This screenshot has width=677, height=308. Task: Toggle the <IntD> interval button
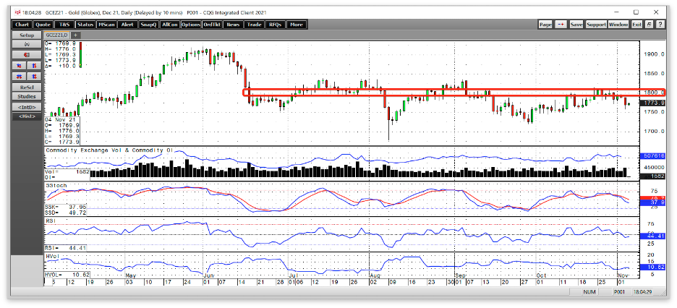27,106
